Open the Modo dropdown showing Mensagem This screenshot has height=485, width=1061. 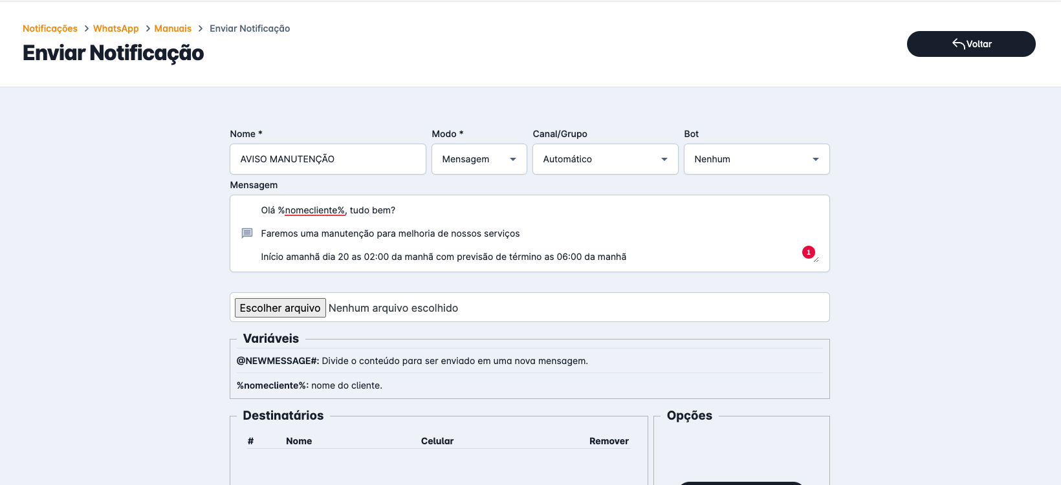(x=479, y=159)
